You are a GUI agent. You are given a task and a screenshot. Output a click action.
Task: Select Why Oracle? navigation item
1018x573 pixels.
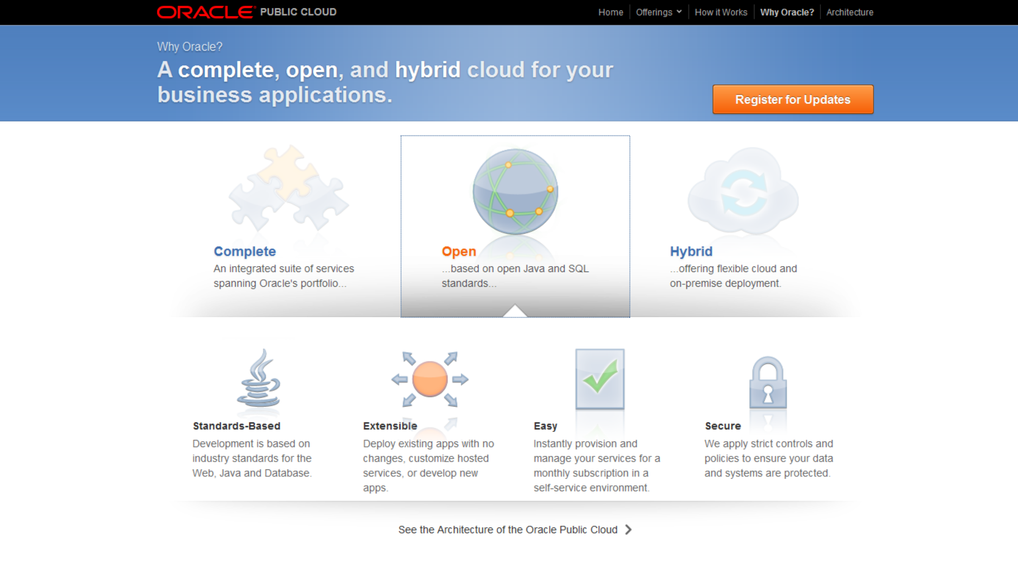point(787,12)
